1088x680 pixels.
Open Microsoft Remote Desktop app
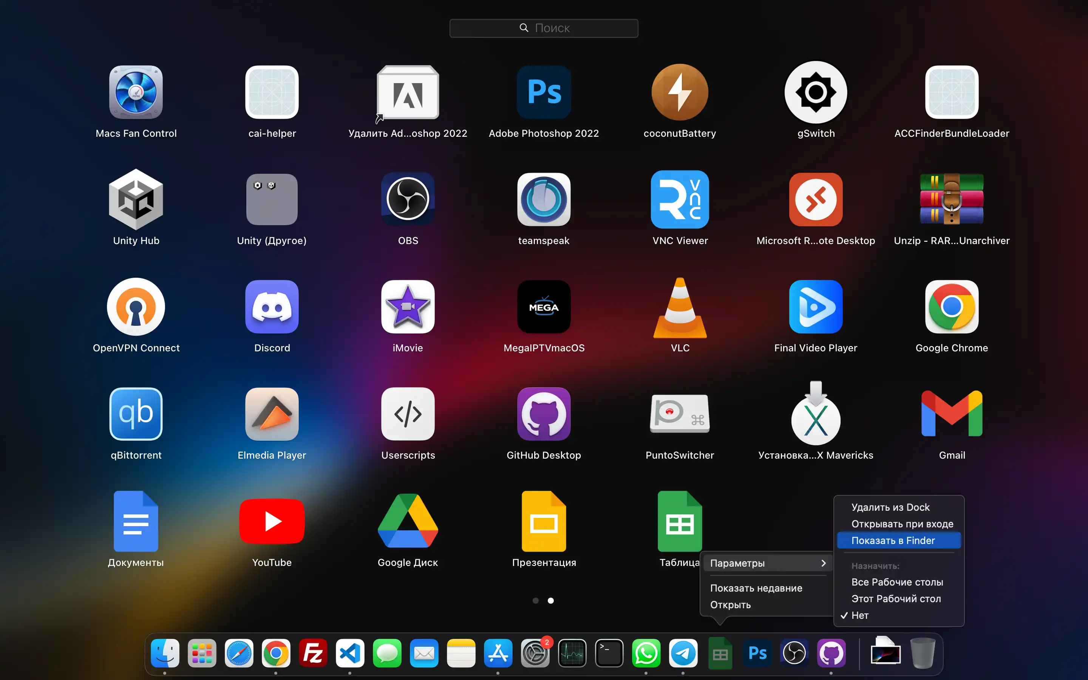click(816, 199)
